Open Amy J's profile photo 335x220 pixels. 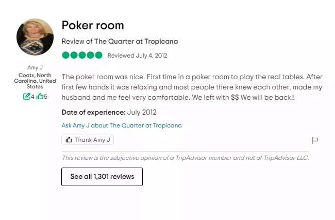[x=35, y=38]
